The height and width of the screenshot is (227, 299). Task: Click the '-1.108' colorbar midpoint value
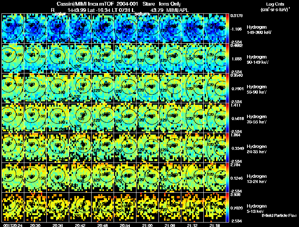236,29
